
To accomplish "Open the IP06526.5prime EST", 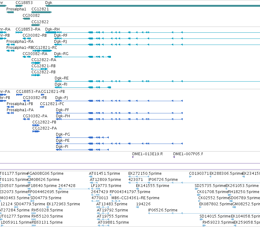I will click(x=163, y=210).
